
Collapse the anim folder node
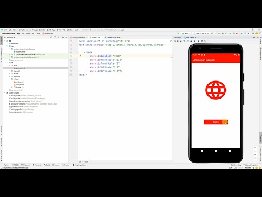pos(9,65)
